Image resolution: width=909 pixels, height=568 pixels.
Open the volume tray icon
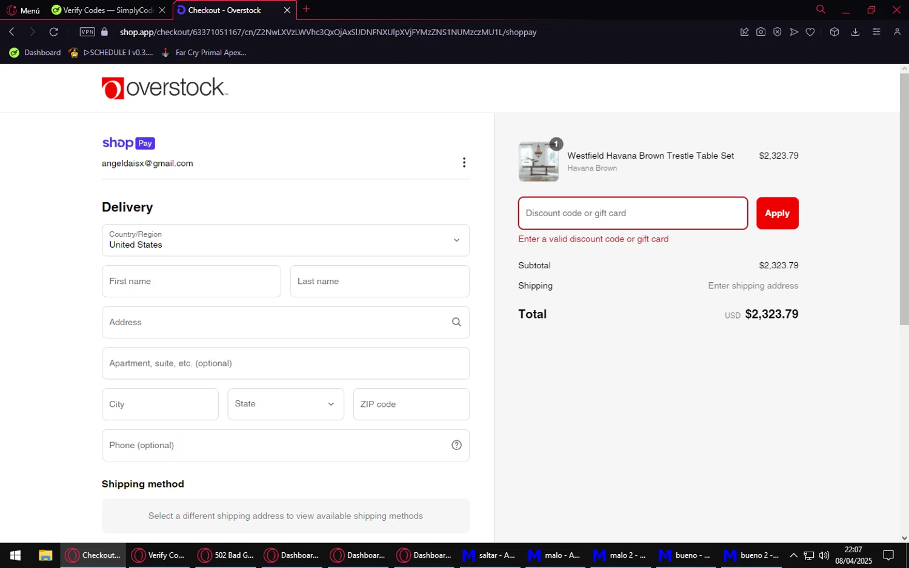pos(824,555)
